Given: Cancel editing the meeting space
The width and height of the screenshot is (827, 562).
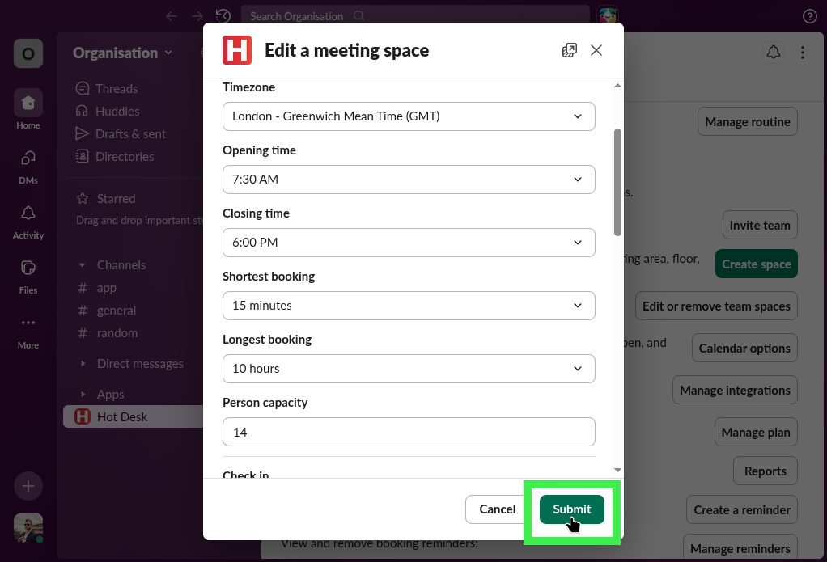Looking at the screenshot, I should click(x=496, y=509).
